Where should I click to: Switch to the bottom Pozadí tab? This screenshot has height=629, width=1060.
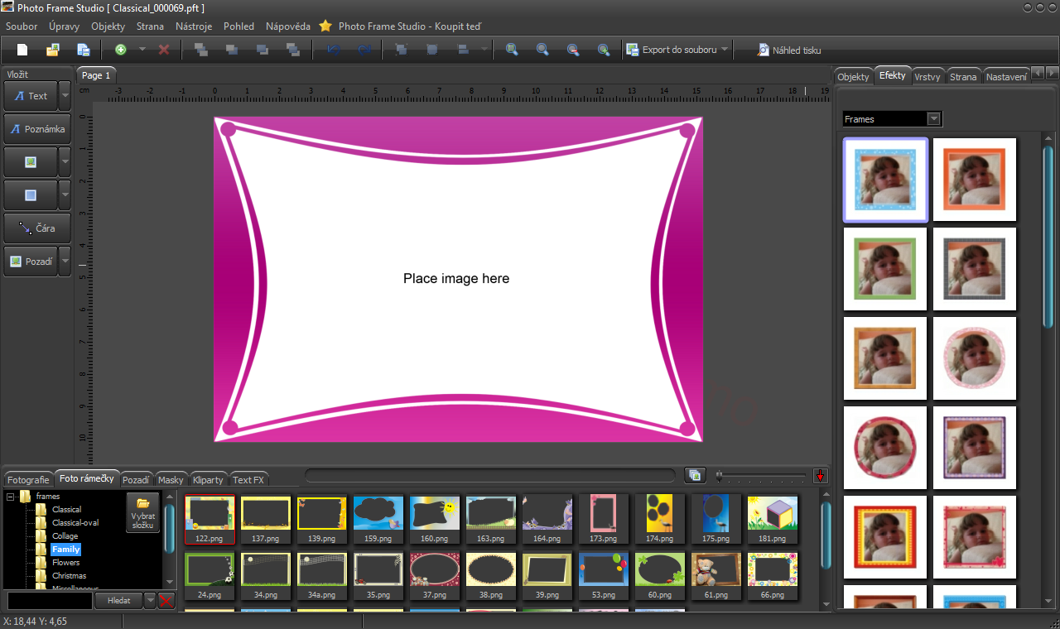pos(136,480)
